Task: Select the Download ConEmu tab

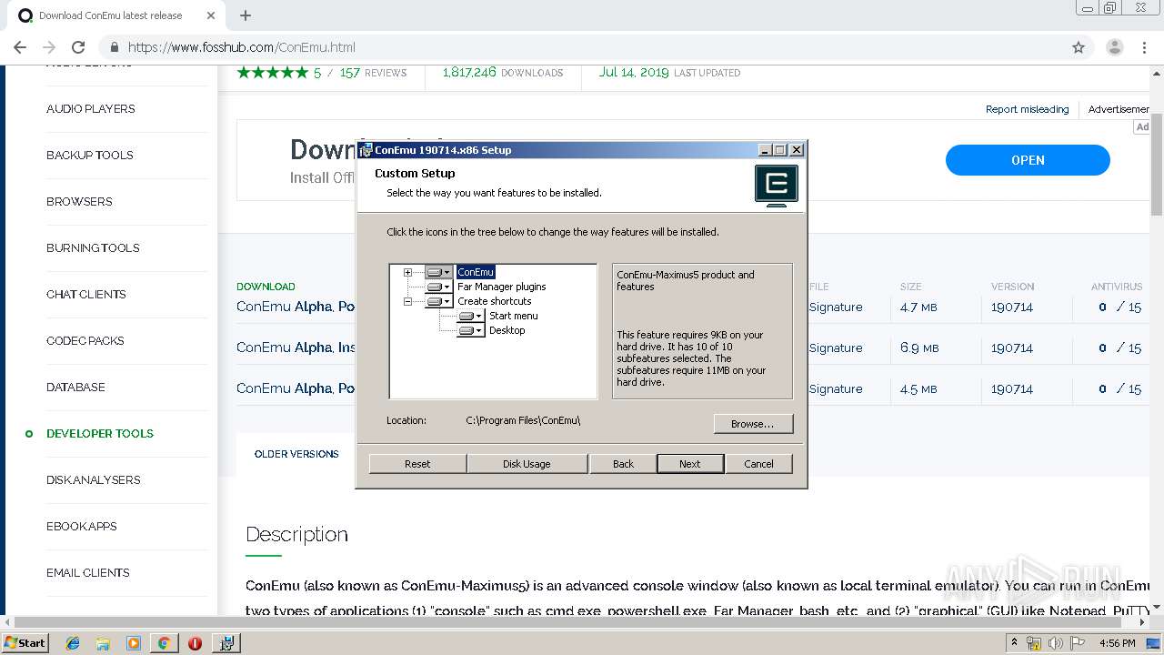Action: (x=109, y=15)
